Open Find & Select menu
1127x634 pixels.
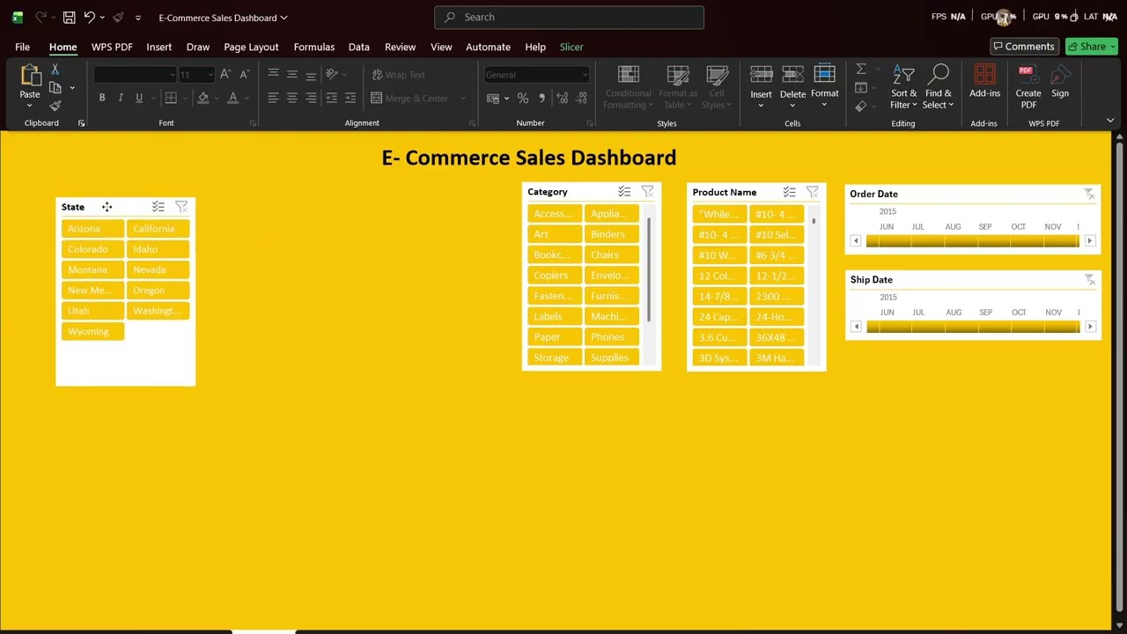click(938, 86)
